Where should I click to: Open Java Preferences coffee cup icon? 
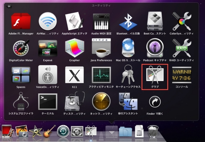[101, 48]
